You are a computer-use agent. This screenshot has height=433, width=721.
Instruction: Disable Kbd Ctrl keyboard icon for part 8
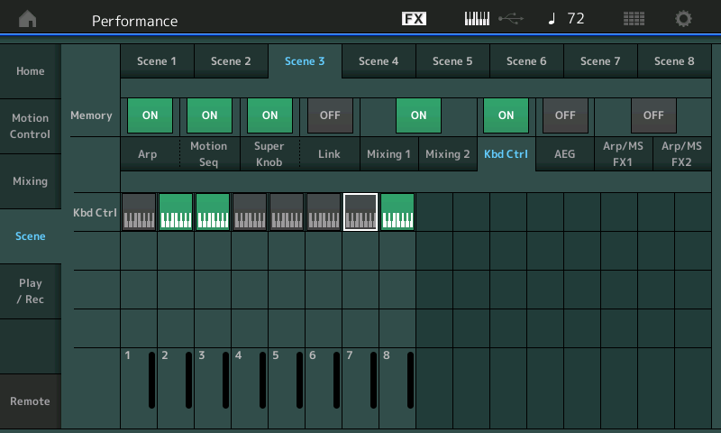tap(397, 212)
